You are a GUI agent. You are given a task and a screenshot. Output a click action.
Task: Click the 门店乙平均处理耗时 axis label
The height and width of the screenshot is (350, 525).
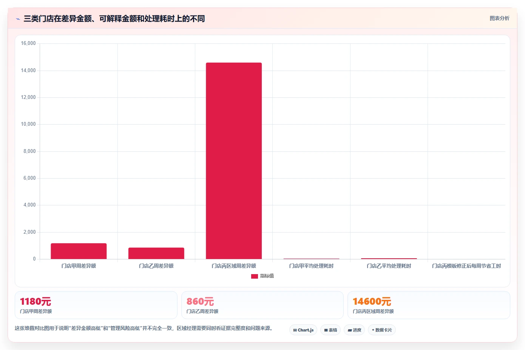click(x=389, y=266)
